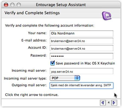The height and width of the screenshot is (108, 122).
Task: Click the Verify and Complete Settings heading
Action: click(32, 13)
